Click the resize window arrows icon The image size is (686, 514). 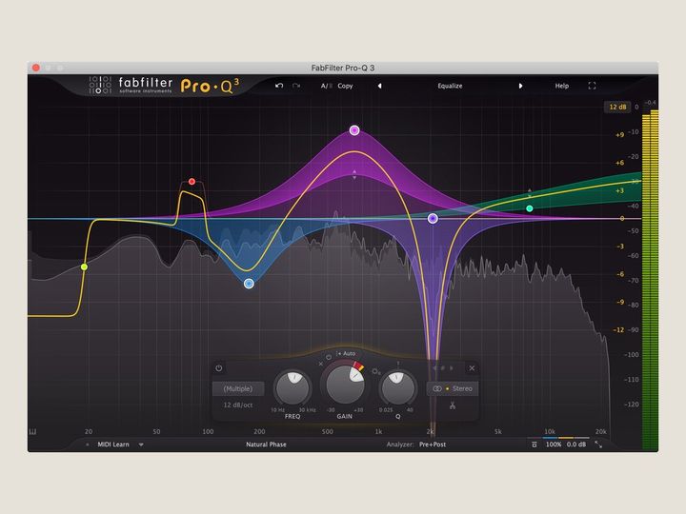[598, 445]
